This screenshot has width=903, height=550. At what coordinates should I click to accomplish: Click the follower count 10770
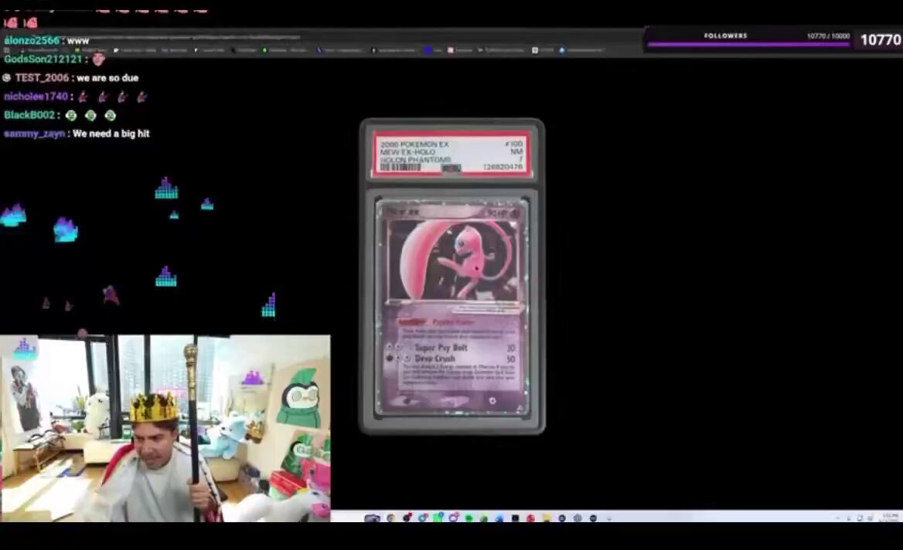tap(880, 39)
